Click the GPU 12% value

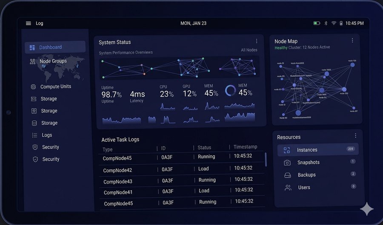[x=189, y=93]
